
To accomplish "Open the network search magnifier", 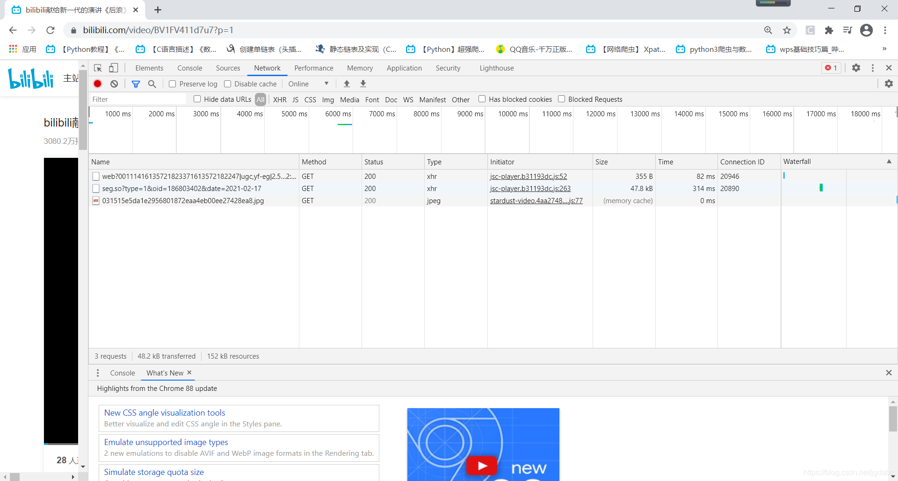I will [x=152, y=84].
